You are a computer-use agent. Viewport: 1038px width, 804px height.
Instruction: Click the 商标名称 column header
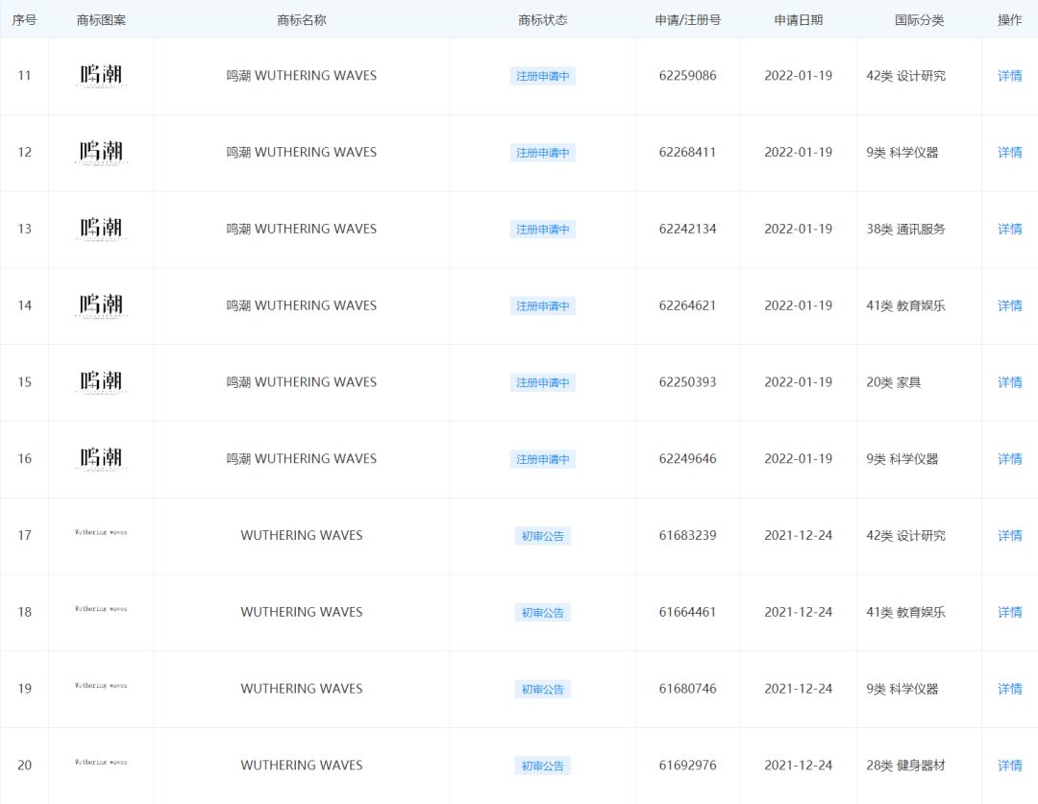[301, 20]
